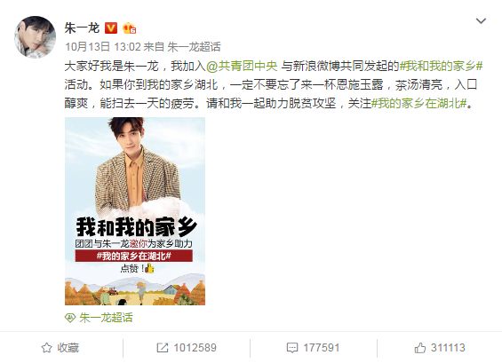
Task: Click the diamond super-topic icon below poster
Action: click(x=70, y=318)
